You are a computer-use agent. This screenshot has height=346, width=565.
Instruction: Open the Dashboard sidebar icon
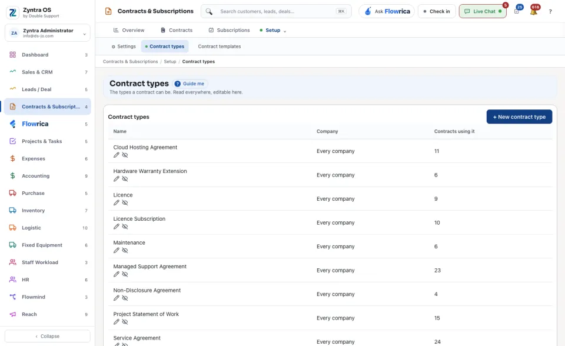pyautogui.click(x=12, y=55)
